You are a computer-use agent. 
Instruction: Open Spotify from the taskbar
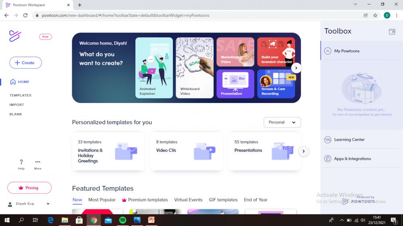(x=123, y=220)
